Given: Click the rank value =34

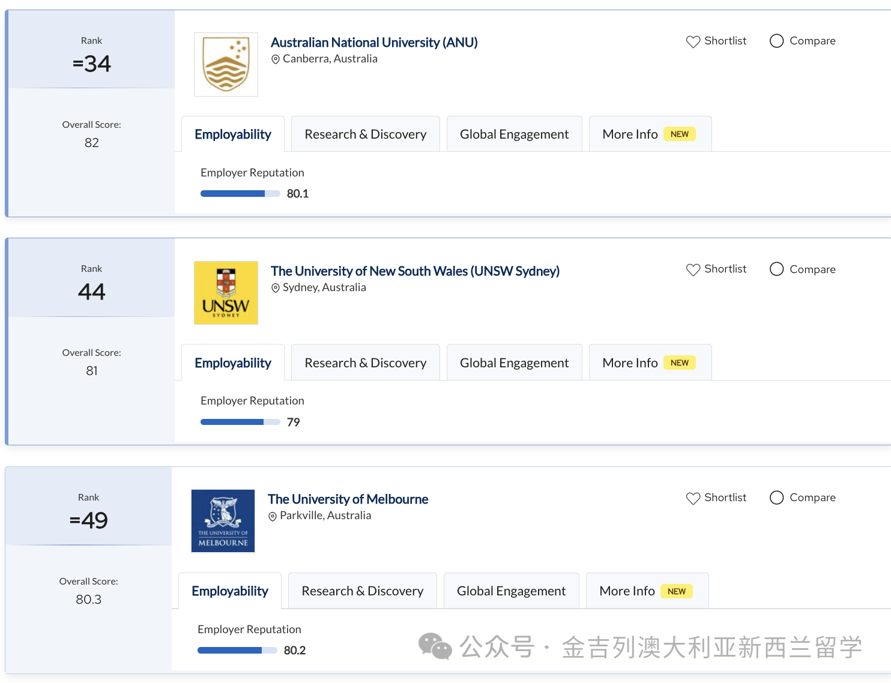Looking at the screenshot, I should point(92,64).
